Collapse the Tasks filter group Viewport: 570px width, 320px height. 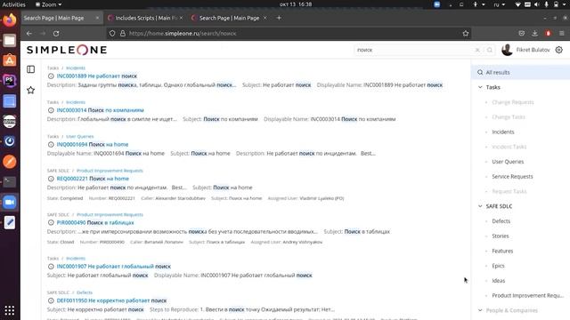click(x=480, y=87)
